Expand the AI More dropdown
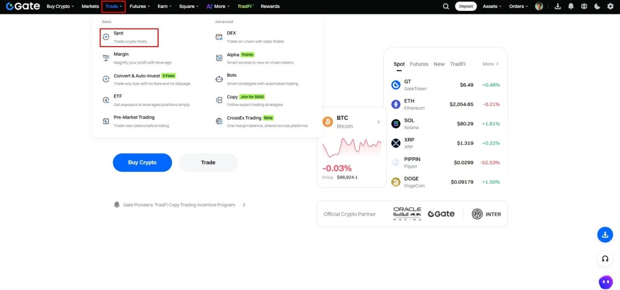This screenshot has height=290, width=620. 219,6
